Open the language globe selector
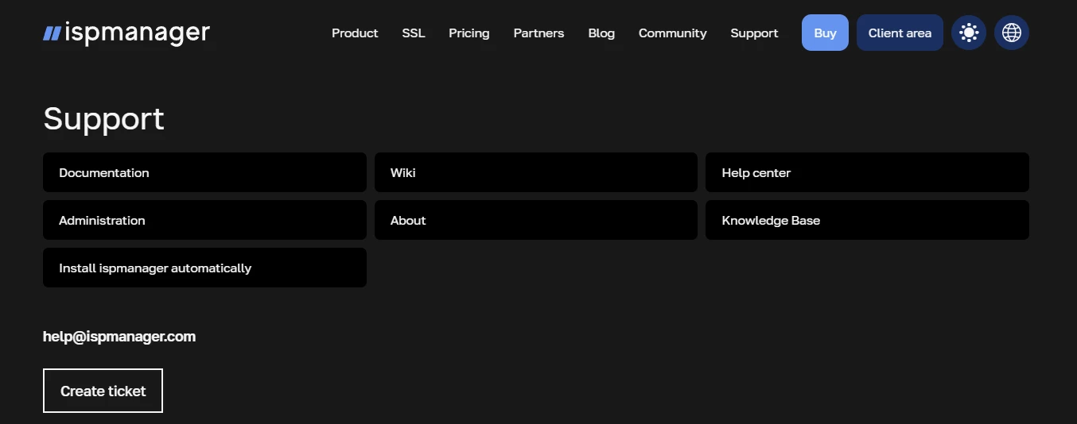 click(x=1012, y=33)
